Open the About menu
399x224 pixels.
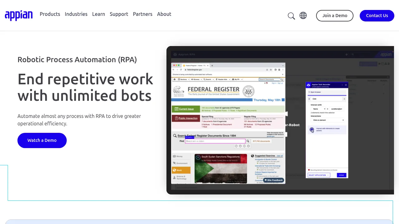point(164,14)
